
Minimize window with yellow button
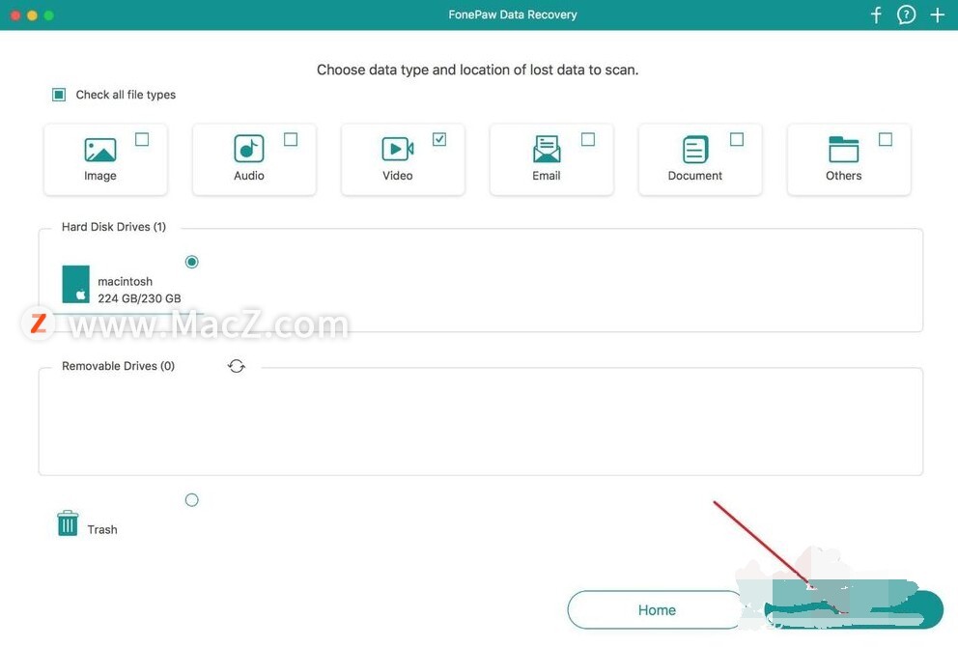click(x=33, y=15)
